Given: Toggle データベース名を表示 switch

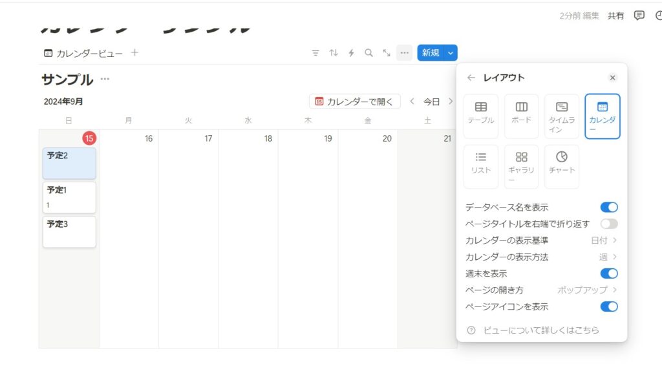Looking at the screenshot, I should (608, 208).
